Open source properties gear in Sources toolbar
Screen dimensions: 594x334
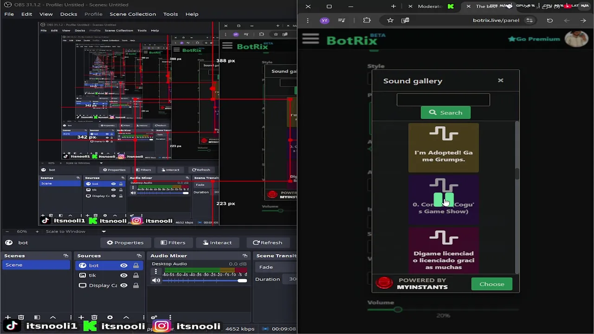tap(110, 317)
